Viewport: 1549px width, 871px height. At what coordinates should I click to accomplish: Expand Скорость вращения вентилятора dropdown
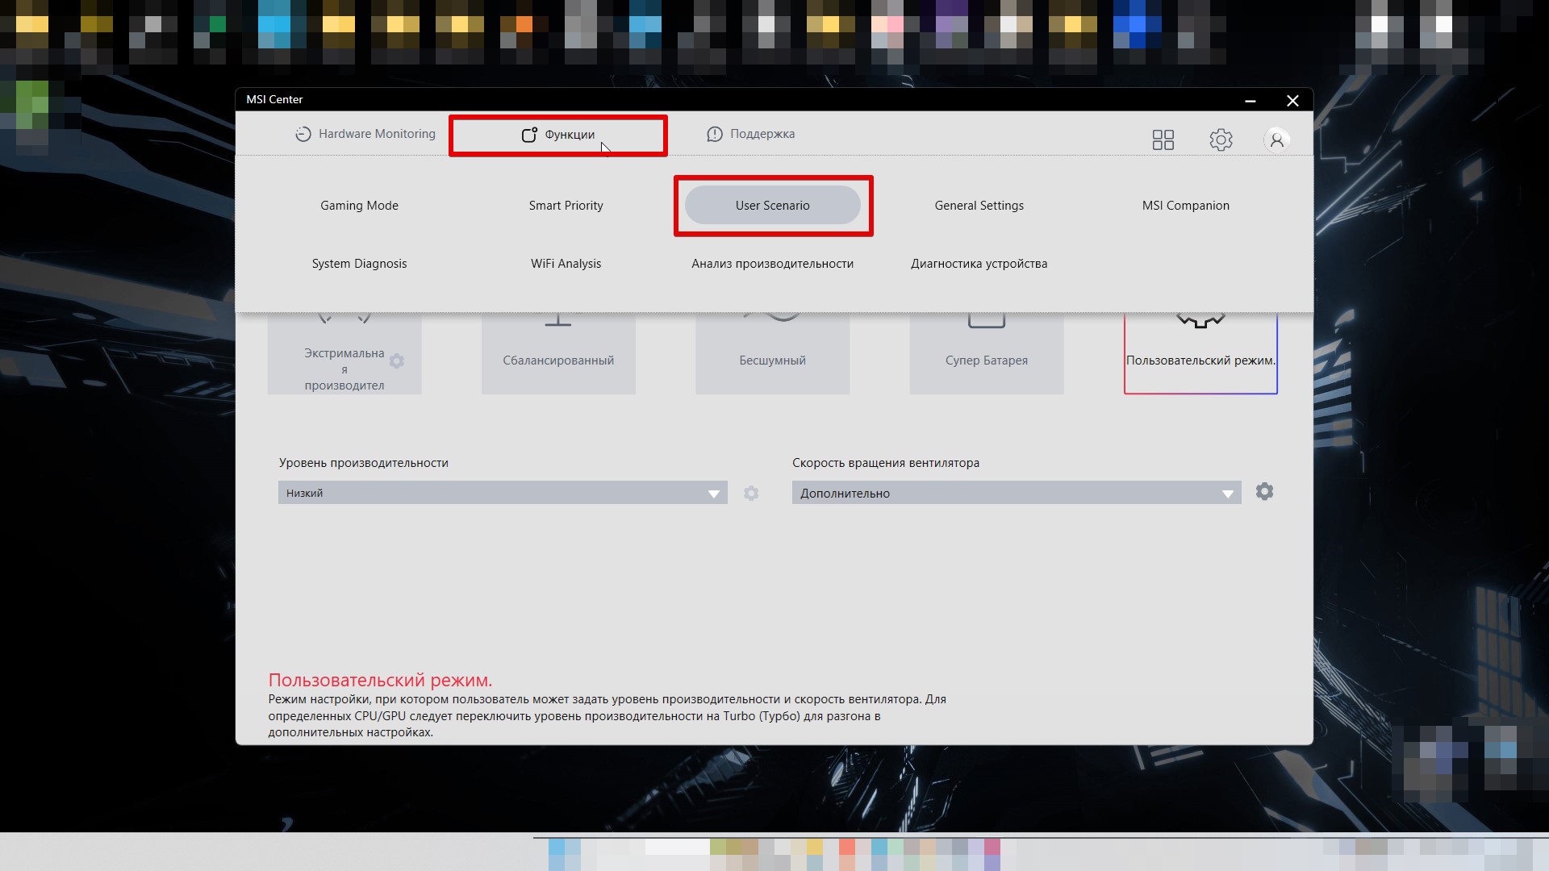[1017, 493]
